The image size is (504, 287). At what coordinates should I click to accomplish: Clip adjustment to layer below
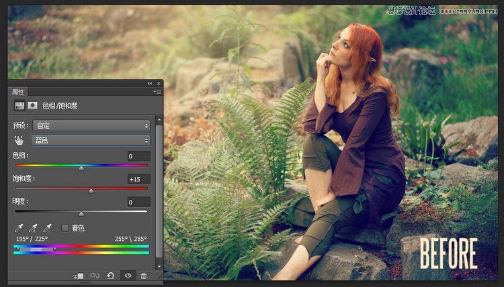[x=79, y=276]
